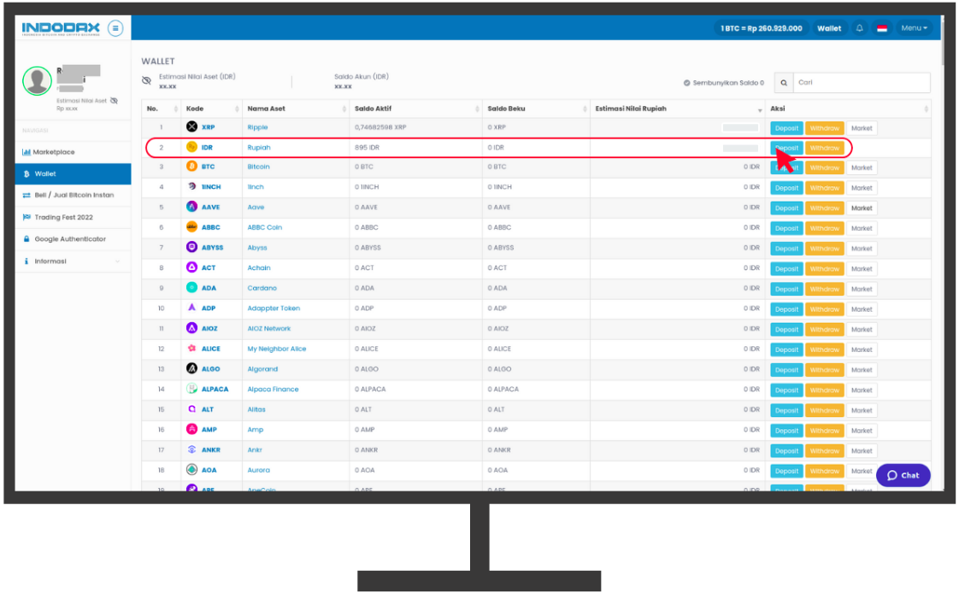Select Wallet in sidebar navigation
This screenshot has height=605, width=959.
[73, 173]
